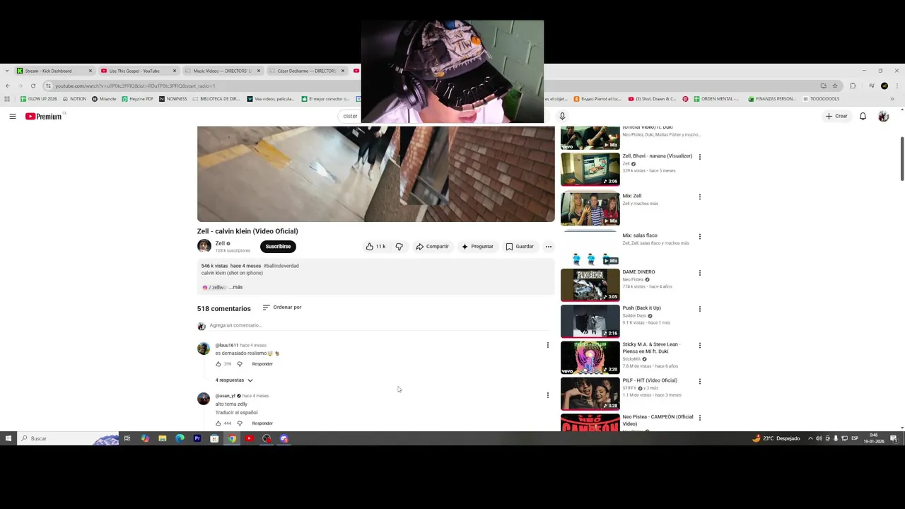Open options for @luuu1611 comment

pyautogui.click(x=547, y=345)
